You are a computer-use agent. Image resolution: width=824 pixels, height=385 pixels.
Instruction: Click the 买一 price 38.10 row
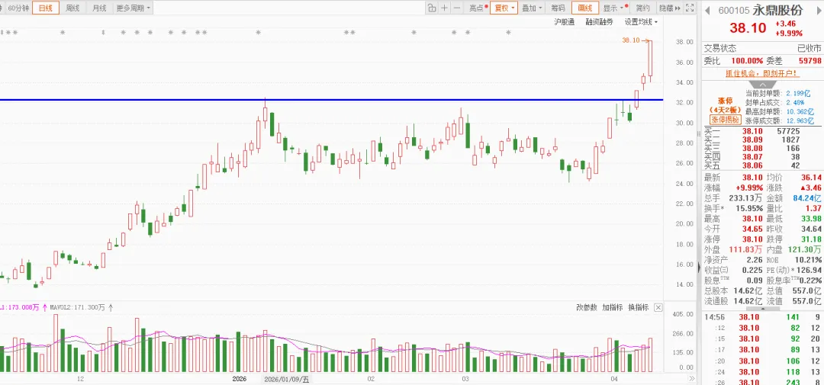pos(763,131)
